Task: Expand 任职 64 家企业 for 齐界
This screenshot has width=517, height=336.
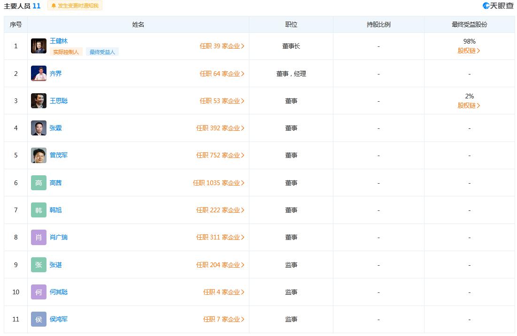Action: pos(222,74)
